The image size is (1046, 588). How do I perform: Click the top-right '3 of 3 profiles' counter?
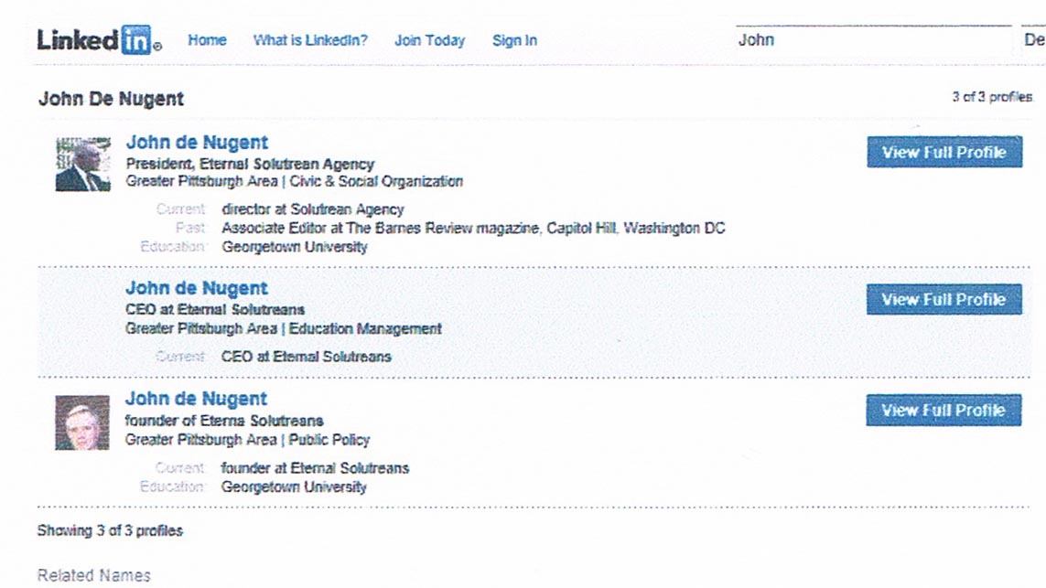point(991,97)
